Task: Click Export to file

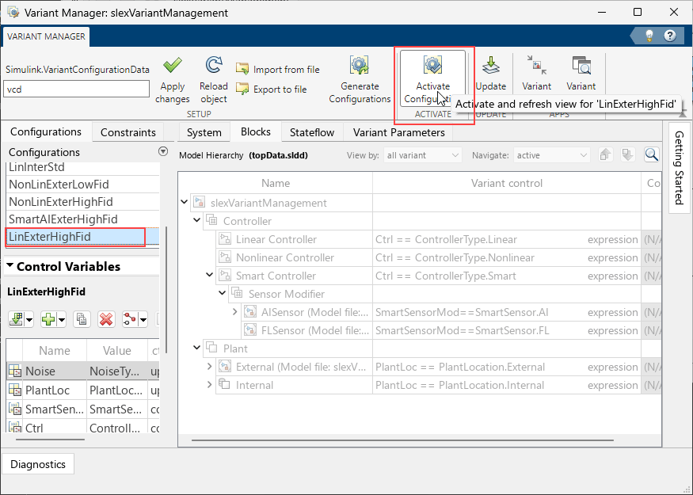Action: [x=271, y=89]
